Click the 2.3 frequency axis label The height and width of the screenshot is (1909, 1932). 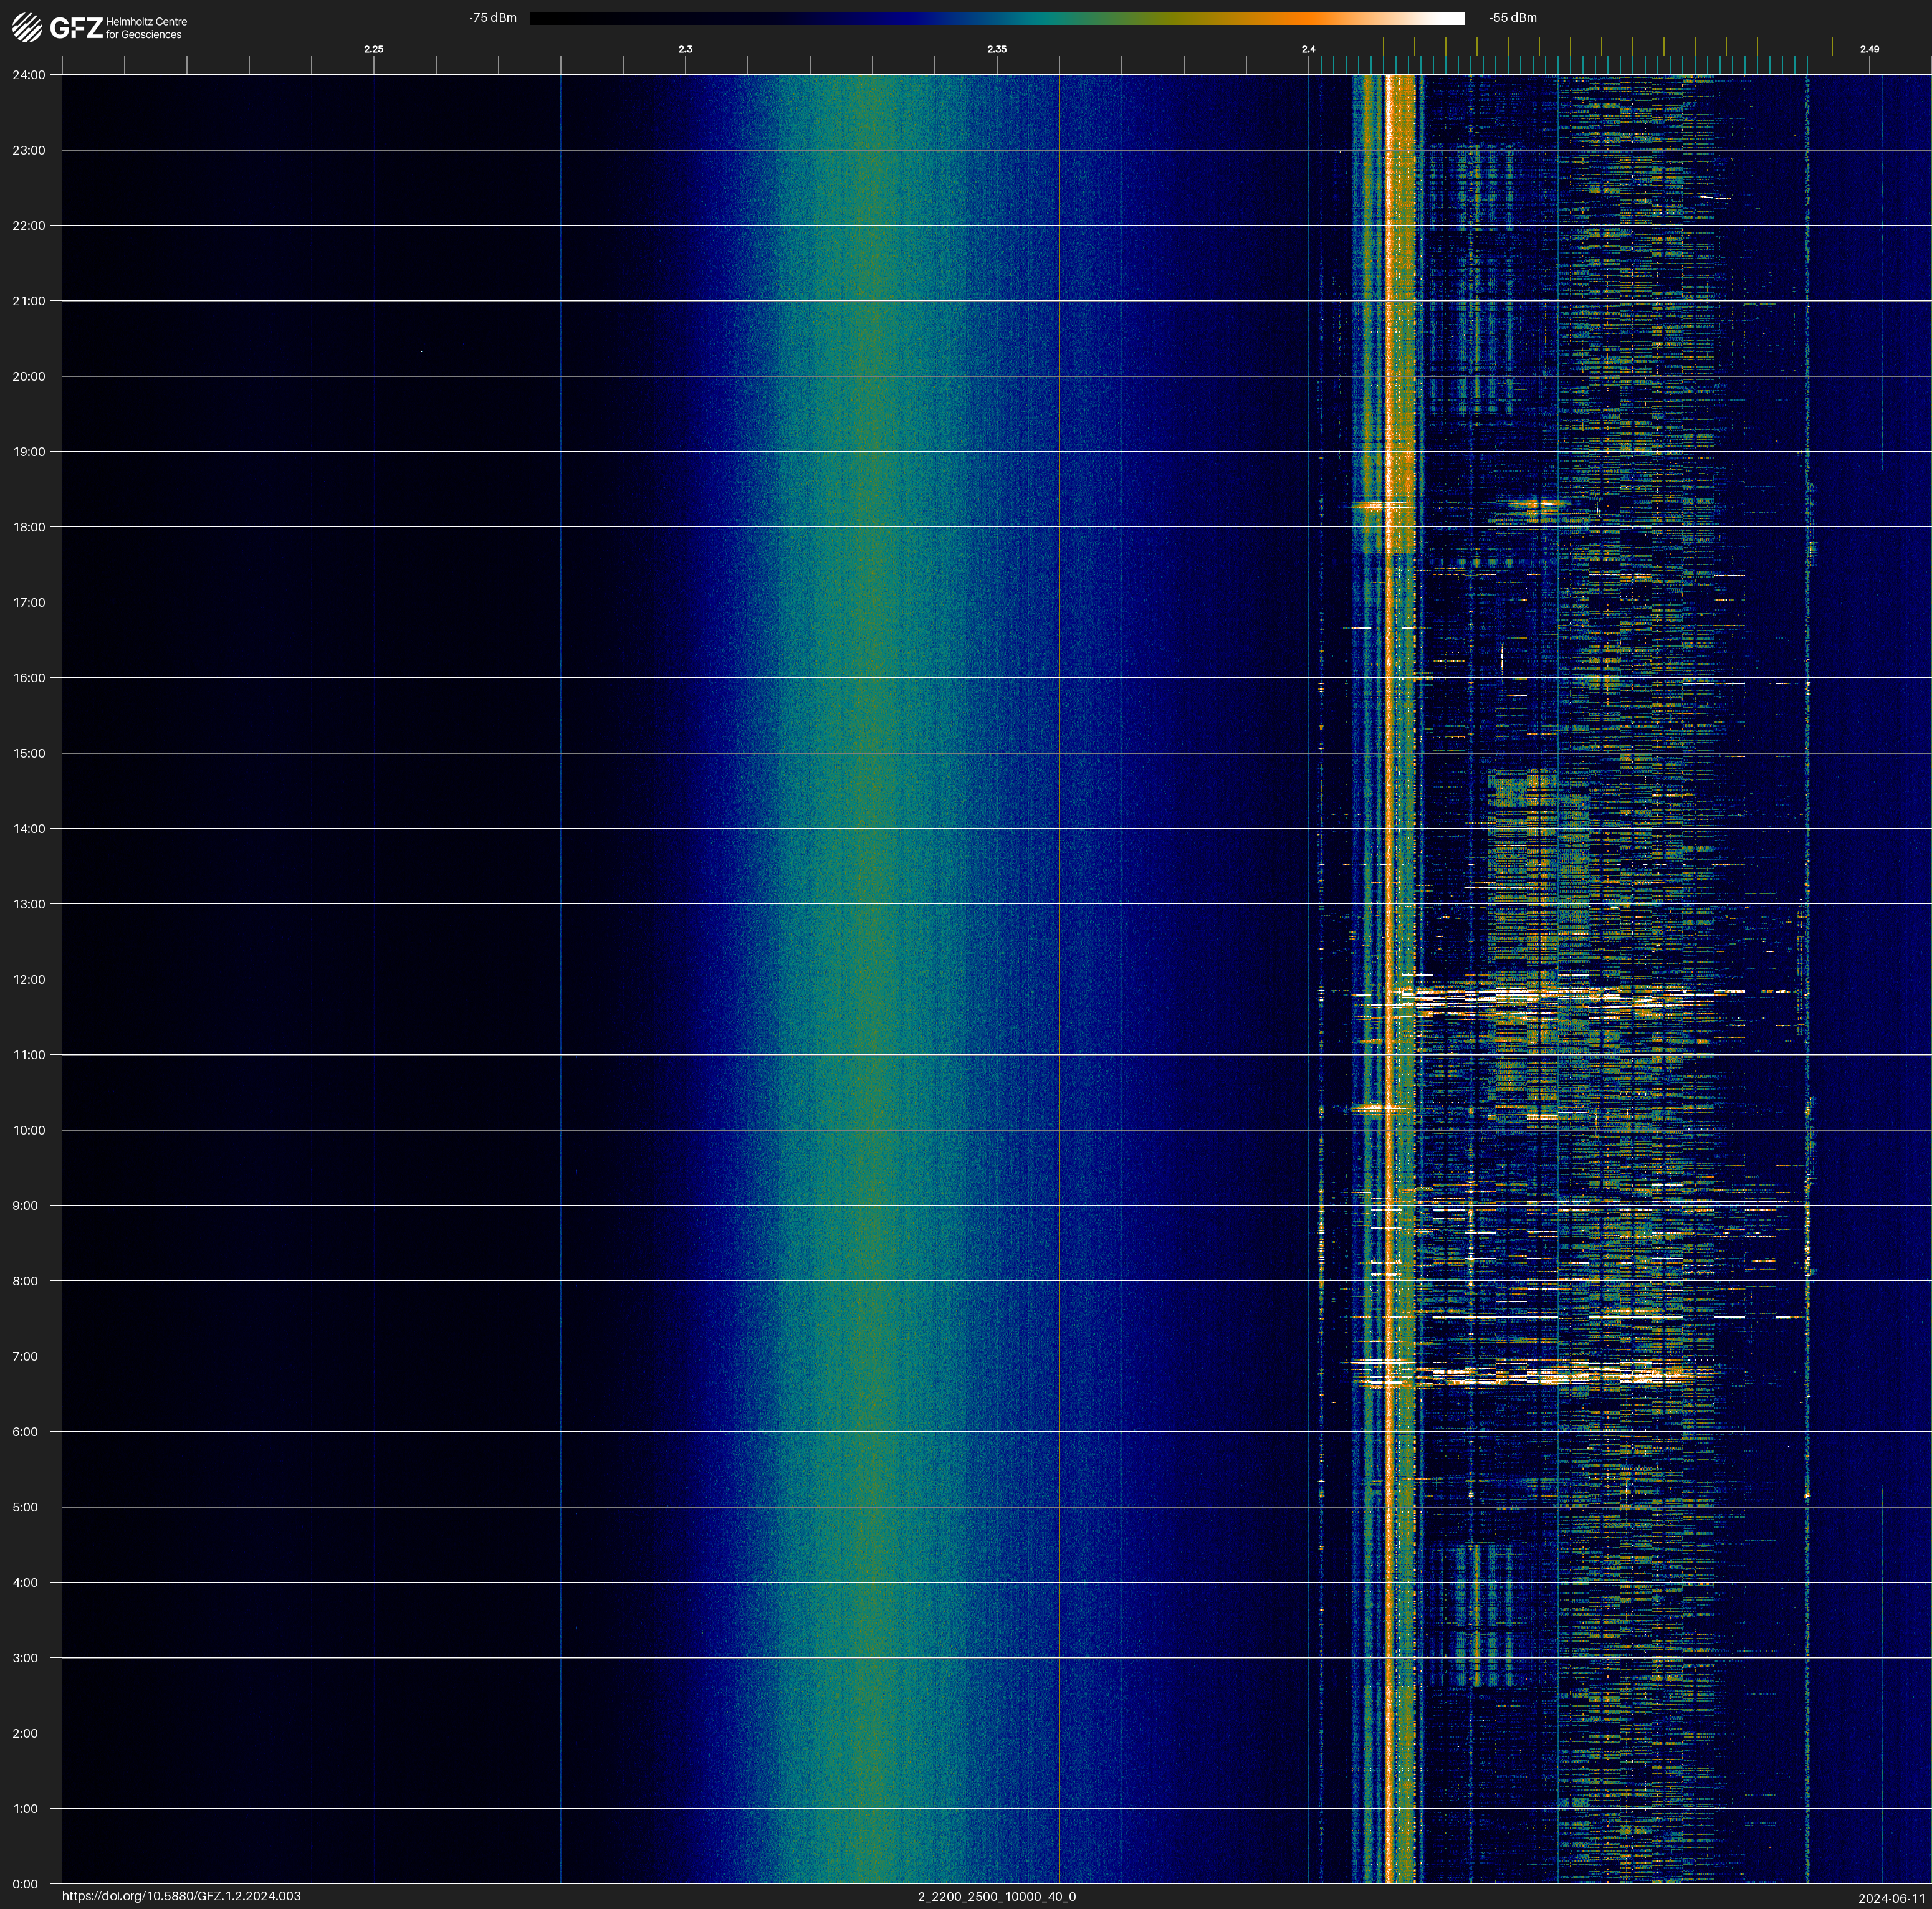click(685, 49)
